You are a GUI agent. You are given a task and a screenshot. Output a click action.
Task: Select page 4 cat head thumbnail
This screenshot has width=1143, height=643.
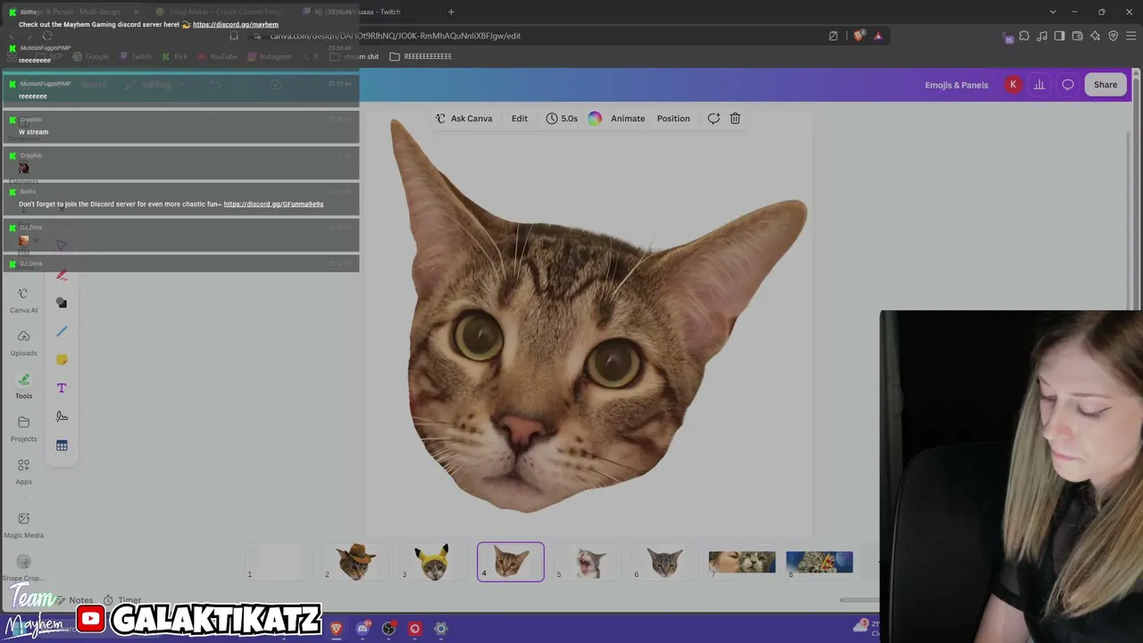coord(511,562)
